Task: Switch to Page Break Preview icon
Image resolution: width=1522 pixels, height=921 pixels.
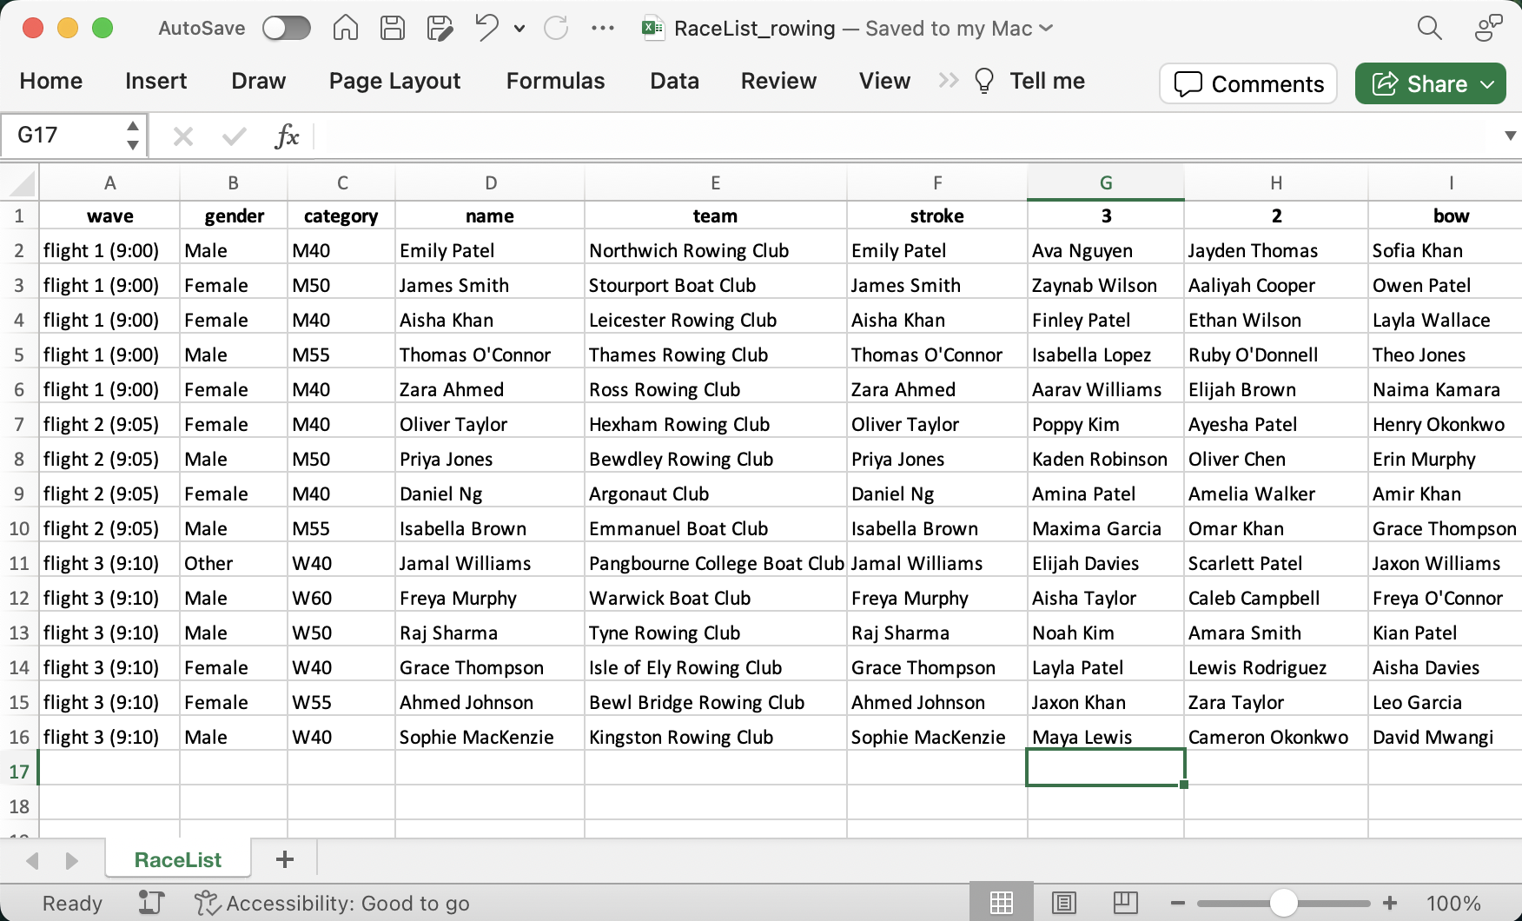Action: [1125, 904]
